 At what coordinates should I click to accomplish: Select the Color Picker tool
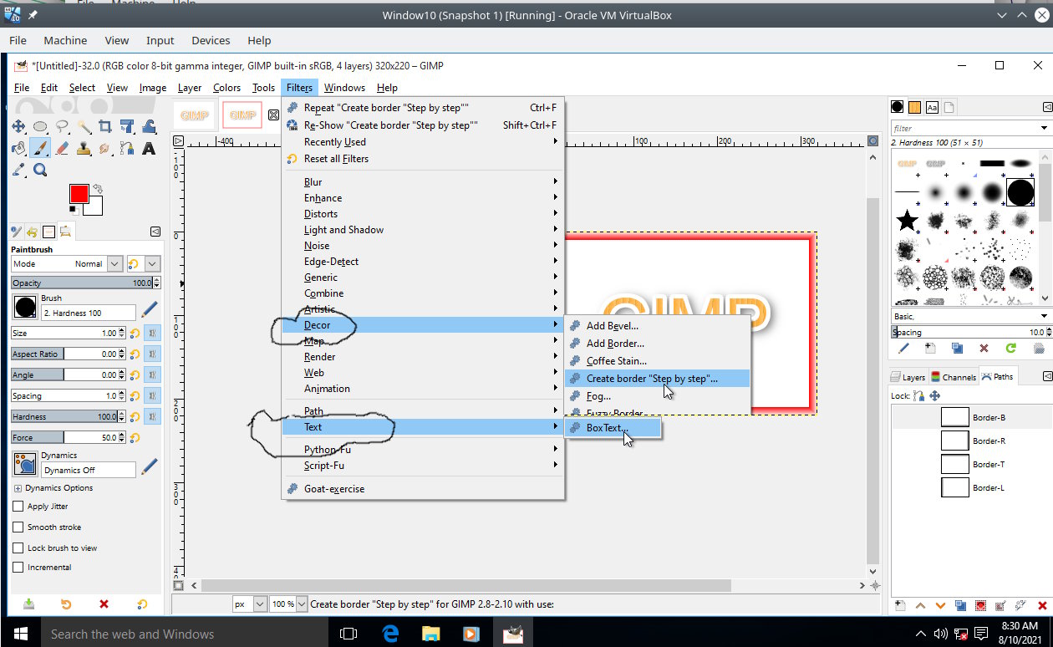point(18,171)
